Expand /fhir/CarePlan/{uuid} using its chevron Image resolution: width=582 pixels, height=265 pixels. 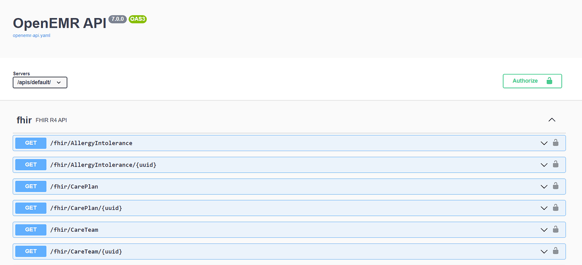point(544,207)
